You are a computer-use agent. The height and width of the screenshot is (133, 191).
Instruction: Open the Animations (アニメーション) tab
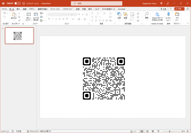(x=55, y=9)
